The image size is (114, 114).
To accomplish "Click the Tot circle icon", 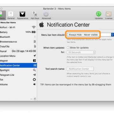I will pos(34,79).
